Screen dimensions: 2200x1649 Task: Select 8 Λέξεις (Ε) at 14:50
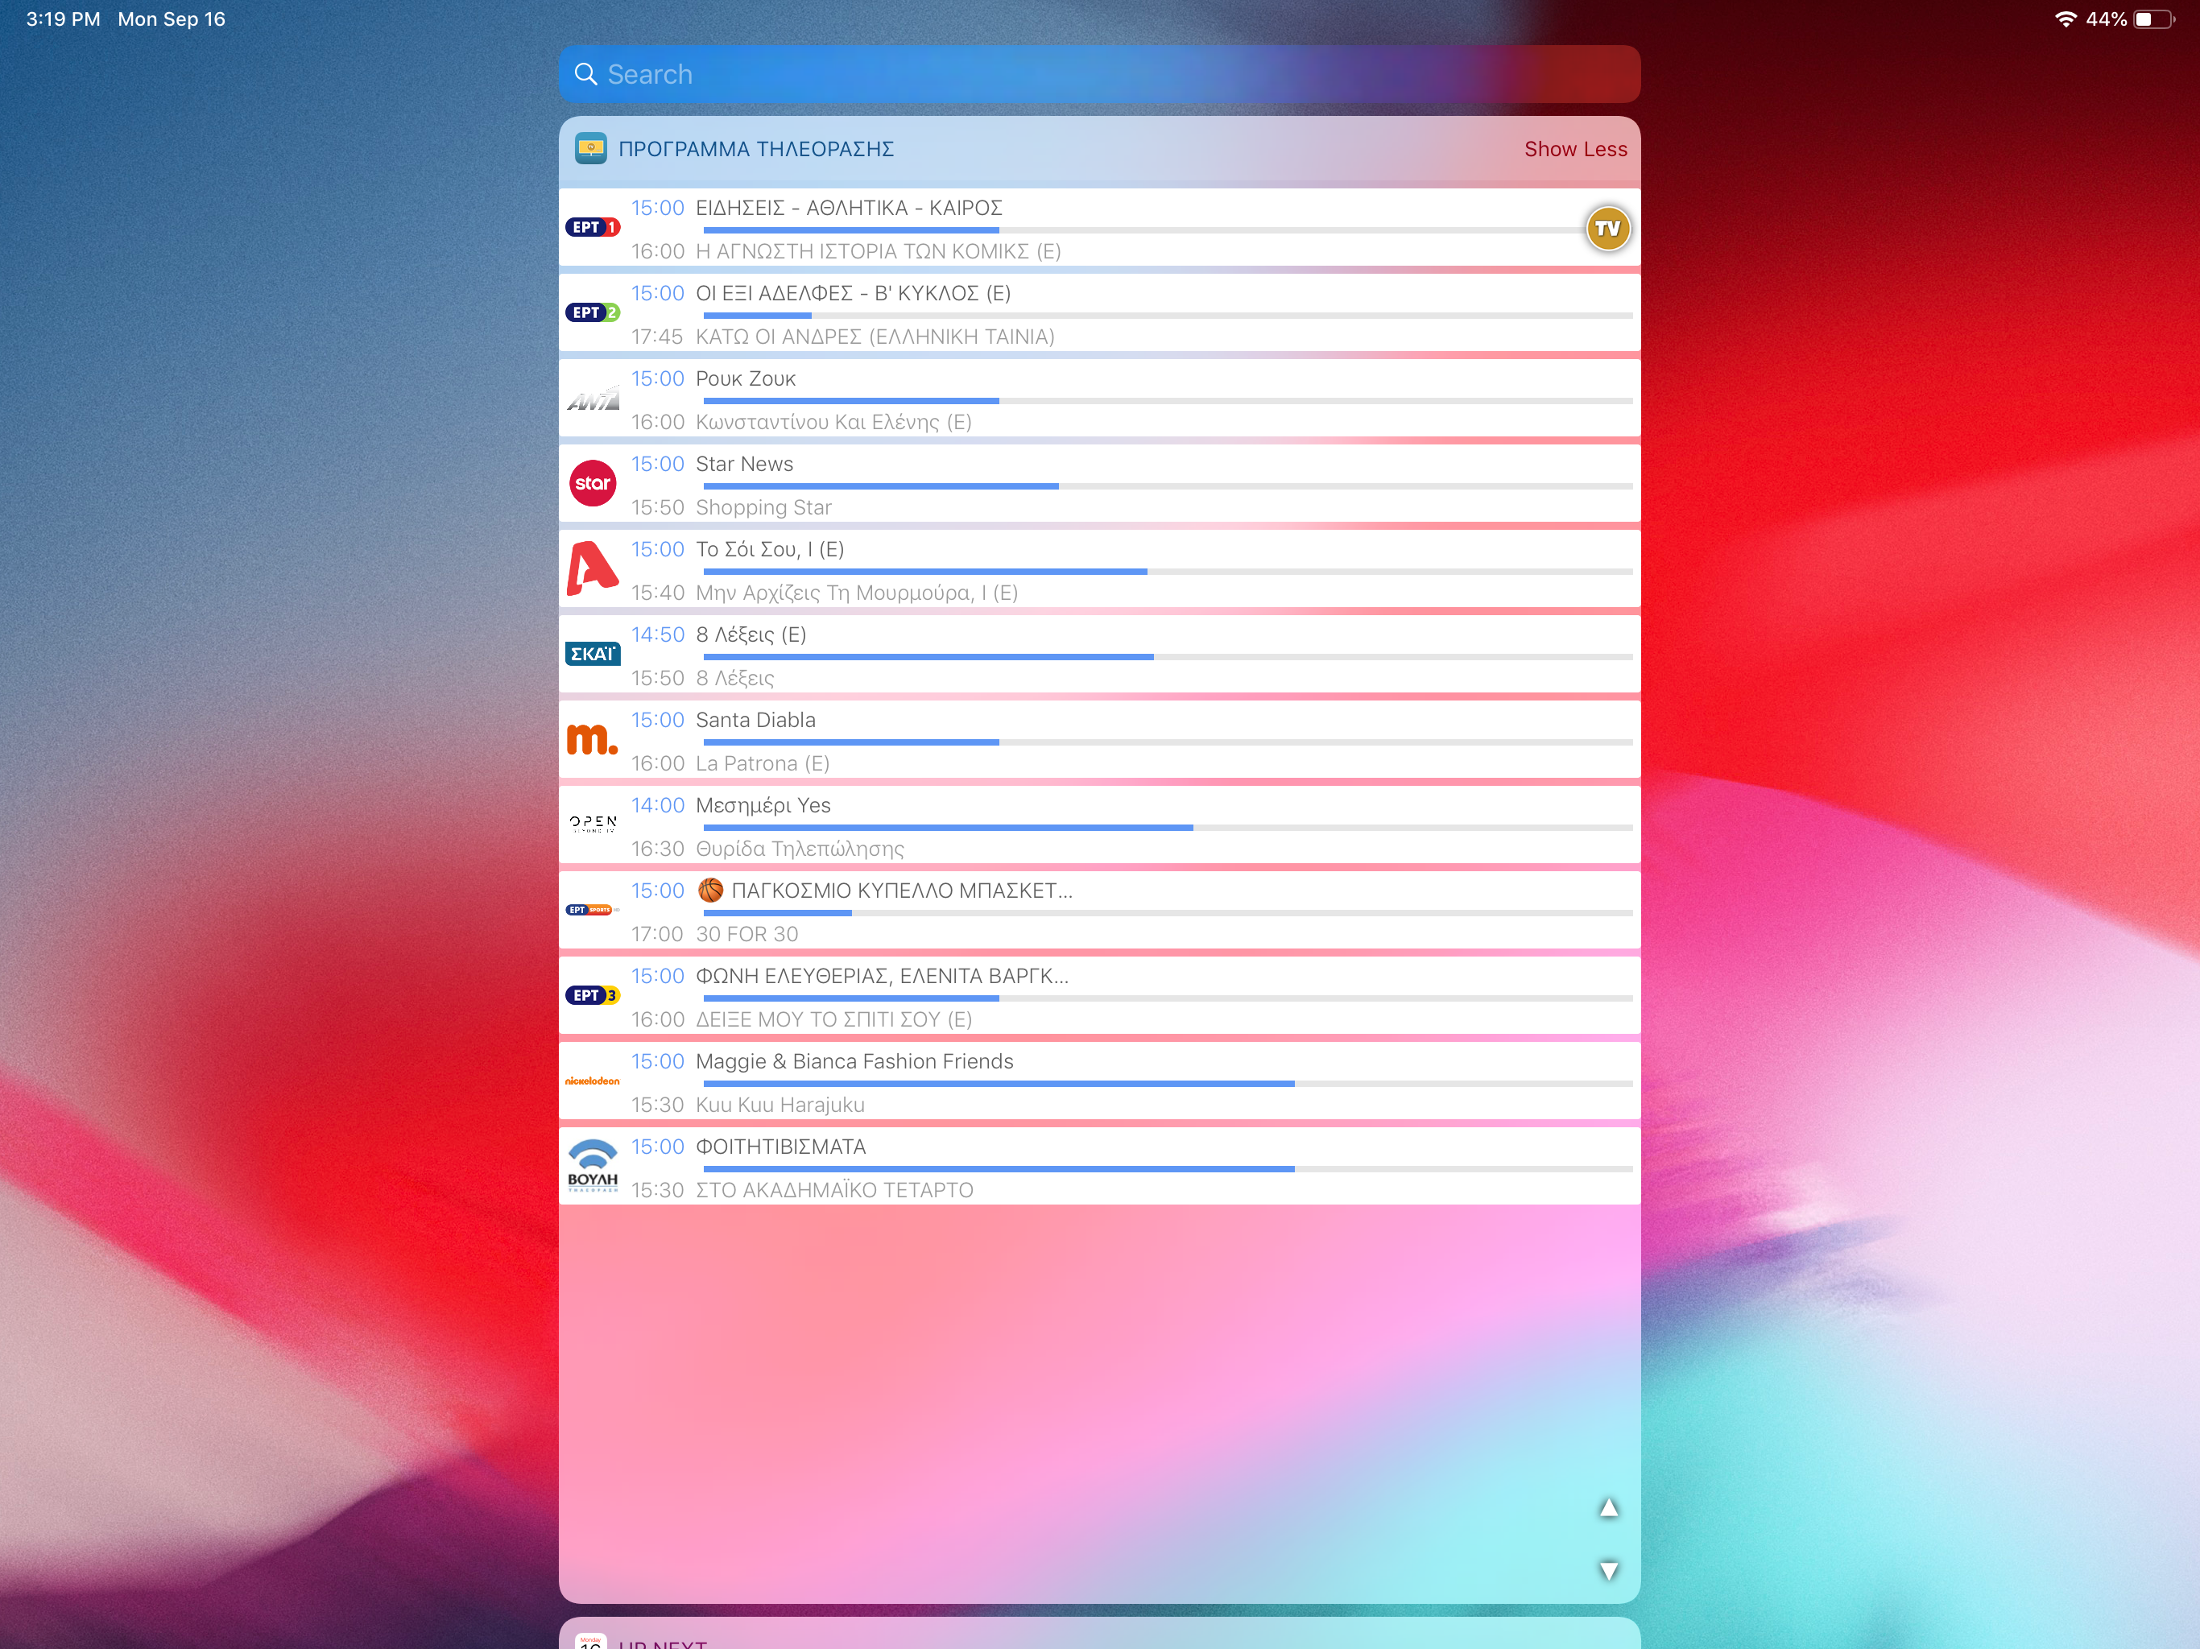pos(751,635)
